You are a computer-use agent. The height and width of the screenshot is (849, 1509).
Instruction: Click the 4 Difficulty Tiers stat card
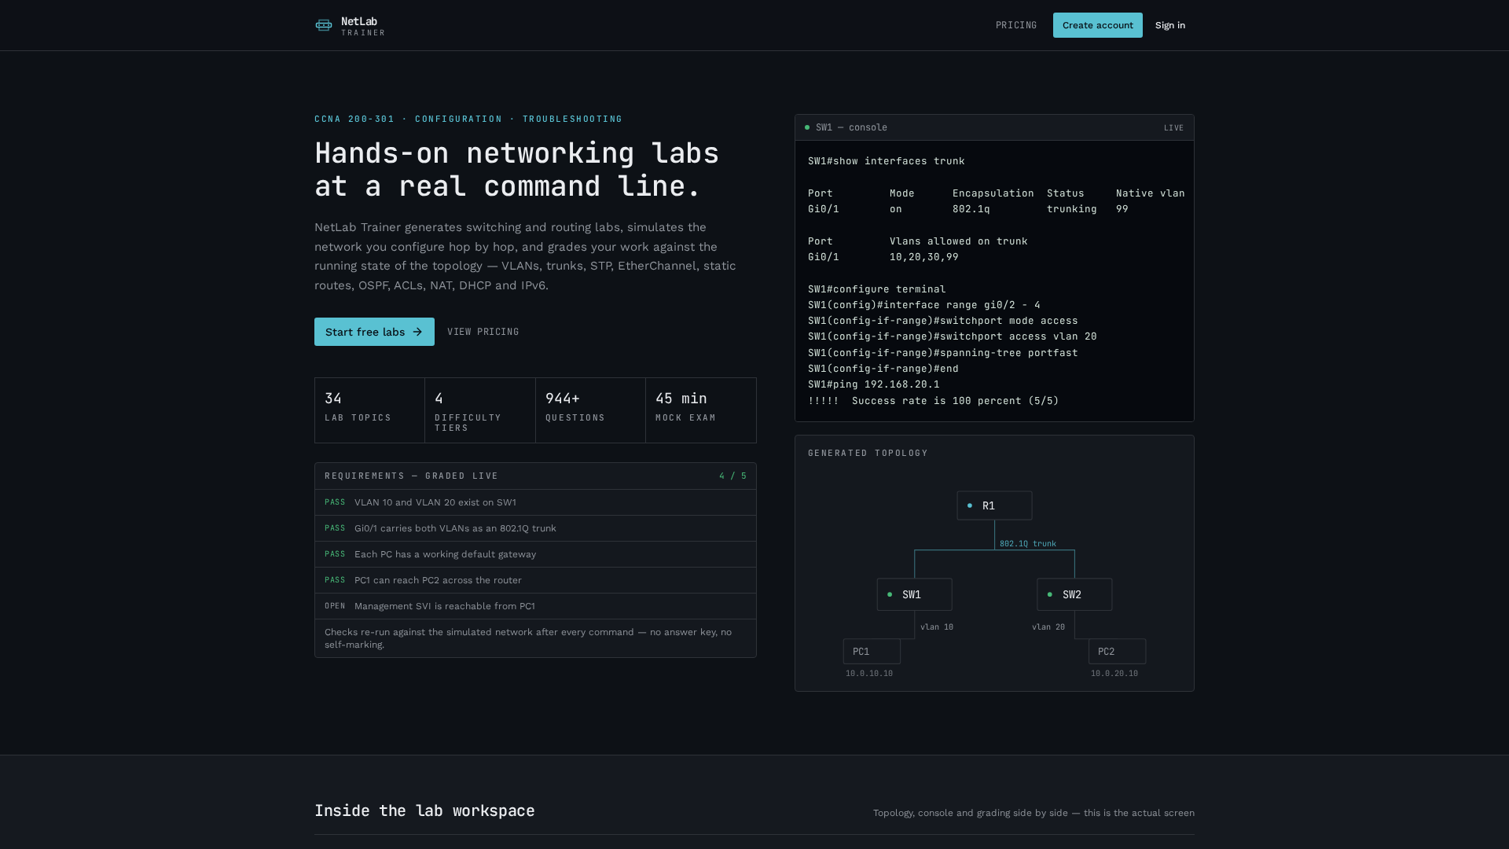[480, 410]
